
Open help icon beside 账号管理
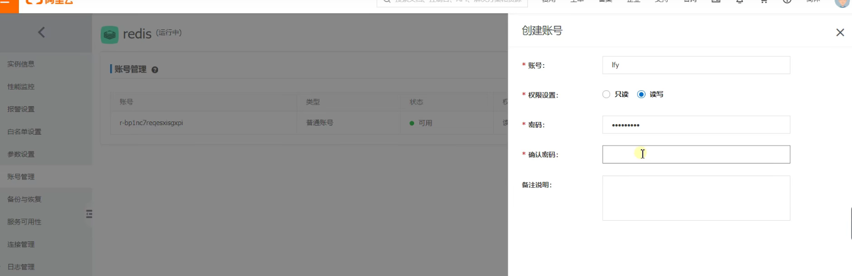point(155,69)
